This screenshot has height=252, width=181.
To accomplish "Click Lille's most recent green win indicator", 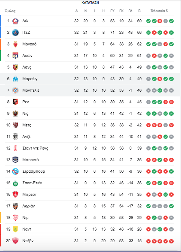I will tap(171, 21).
